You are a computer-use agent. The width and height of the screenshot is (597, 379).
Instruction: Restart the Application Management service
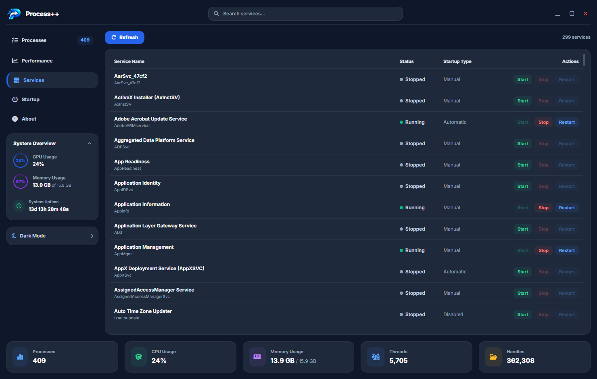(567, 250)
